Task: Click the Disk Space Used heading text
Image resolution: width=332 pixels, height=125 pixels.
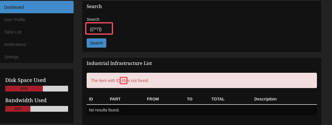Action: click(x=25, y=80)
